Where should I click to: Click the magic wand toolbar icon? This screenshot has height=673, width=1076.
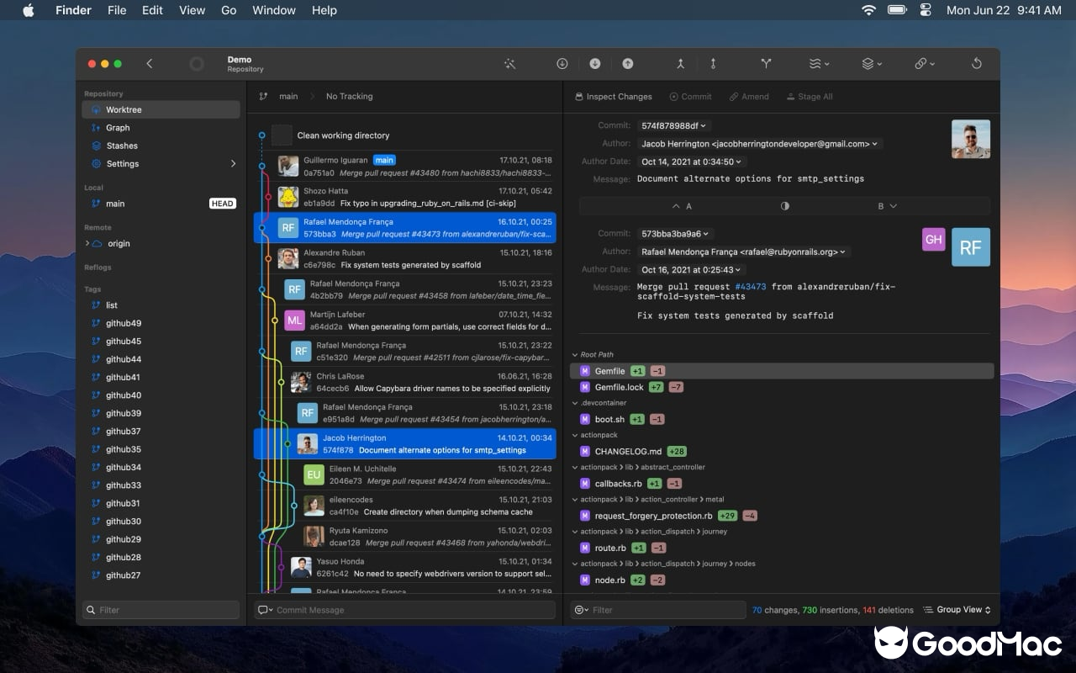pyautogui.click(x=509, y=64)
